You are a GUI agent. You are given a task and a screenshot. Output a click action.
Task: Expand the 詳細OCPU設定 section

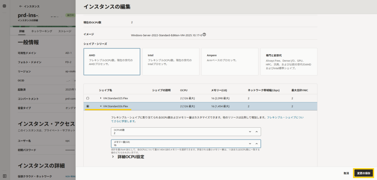point(113,157)
